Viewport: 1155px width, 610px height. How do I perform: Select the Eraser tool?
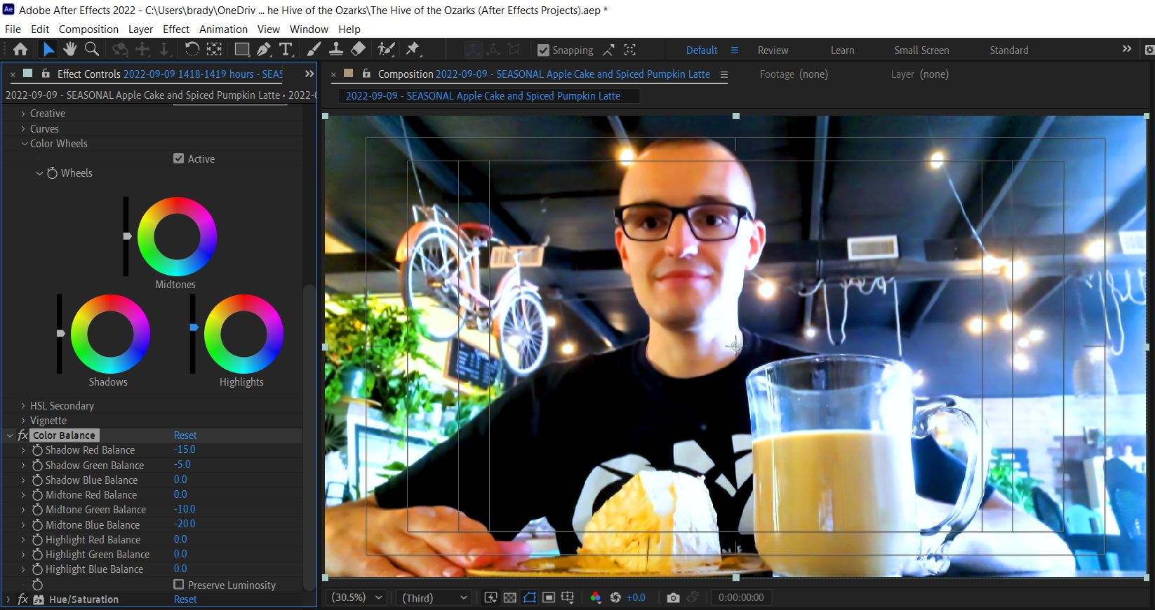pyautogui.click(x=358, y=49)
